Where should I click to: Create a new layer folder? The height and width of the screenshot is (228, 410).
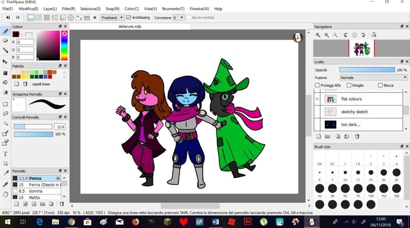click(x=328, y=136)
